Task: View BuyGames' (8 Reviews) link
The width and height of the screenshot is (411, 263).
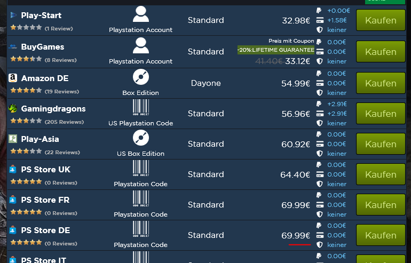Action: 60,60
